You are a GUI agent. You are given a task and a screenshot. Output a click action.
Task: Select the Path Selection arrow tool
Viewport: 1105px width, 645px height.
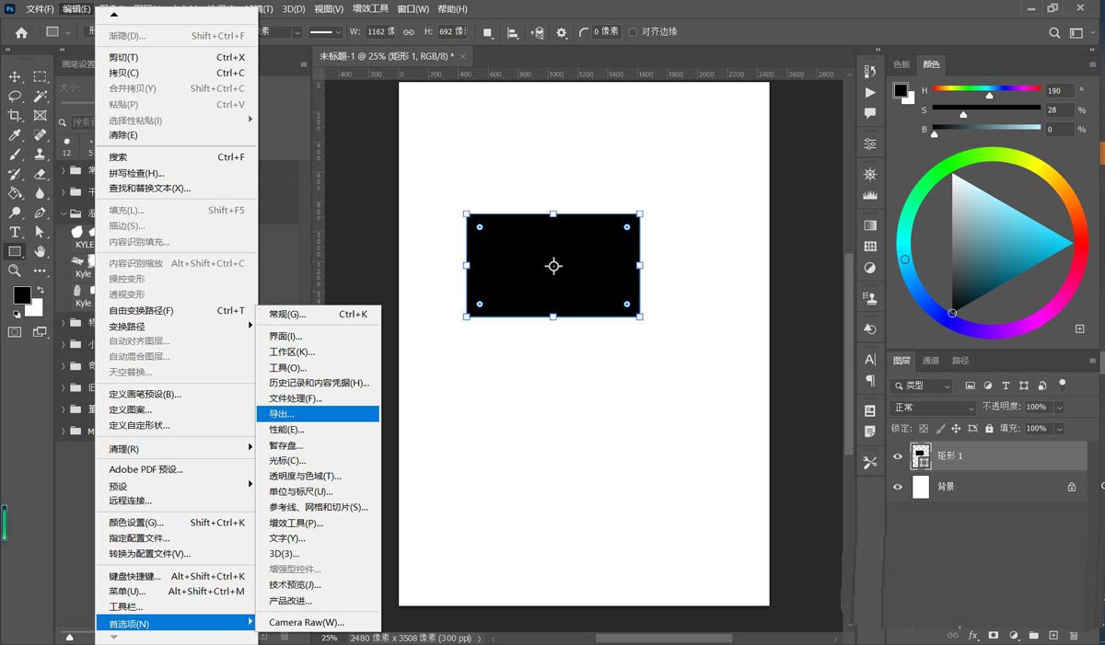(x=41, y=232)
